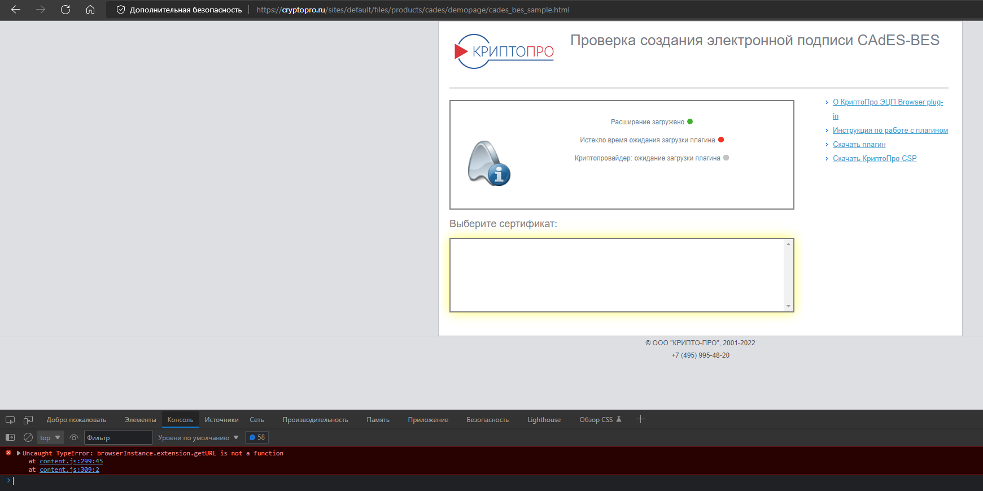The width and height of the screenshot is (983, 491).
Task: Click the plugin info icon in status box
Action: (x=489, y=163)
